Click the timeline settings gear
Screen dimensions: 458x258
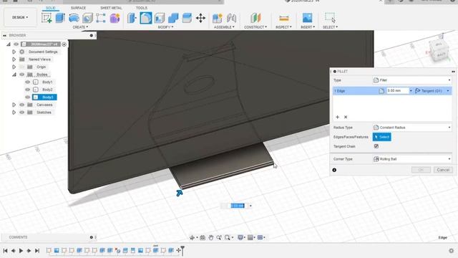[x=452, y=251]
